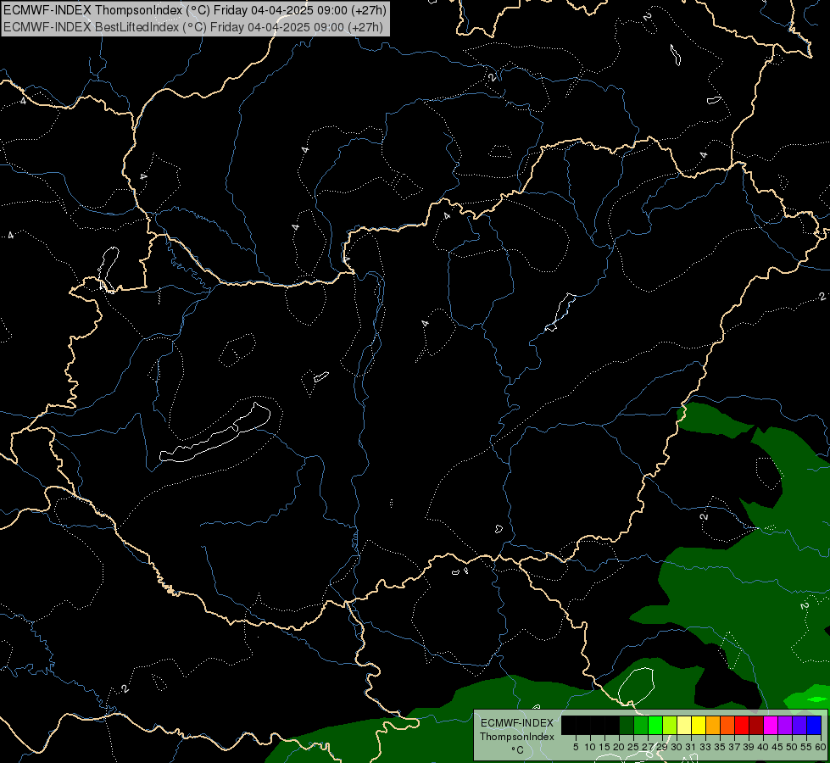Click legend tick value 45
The width and height of the screenshot is (830, 763).
(778, 747)
